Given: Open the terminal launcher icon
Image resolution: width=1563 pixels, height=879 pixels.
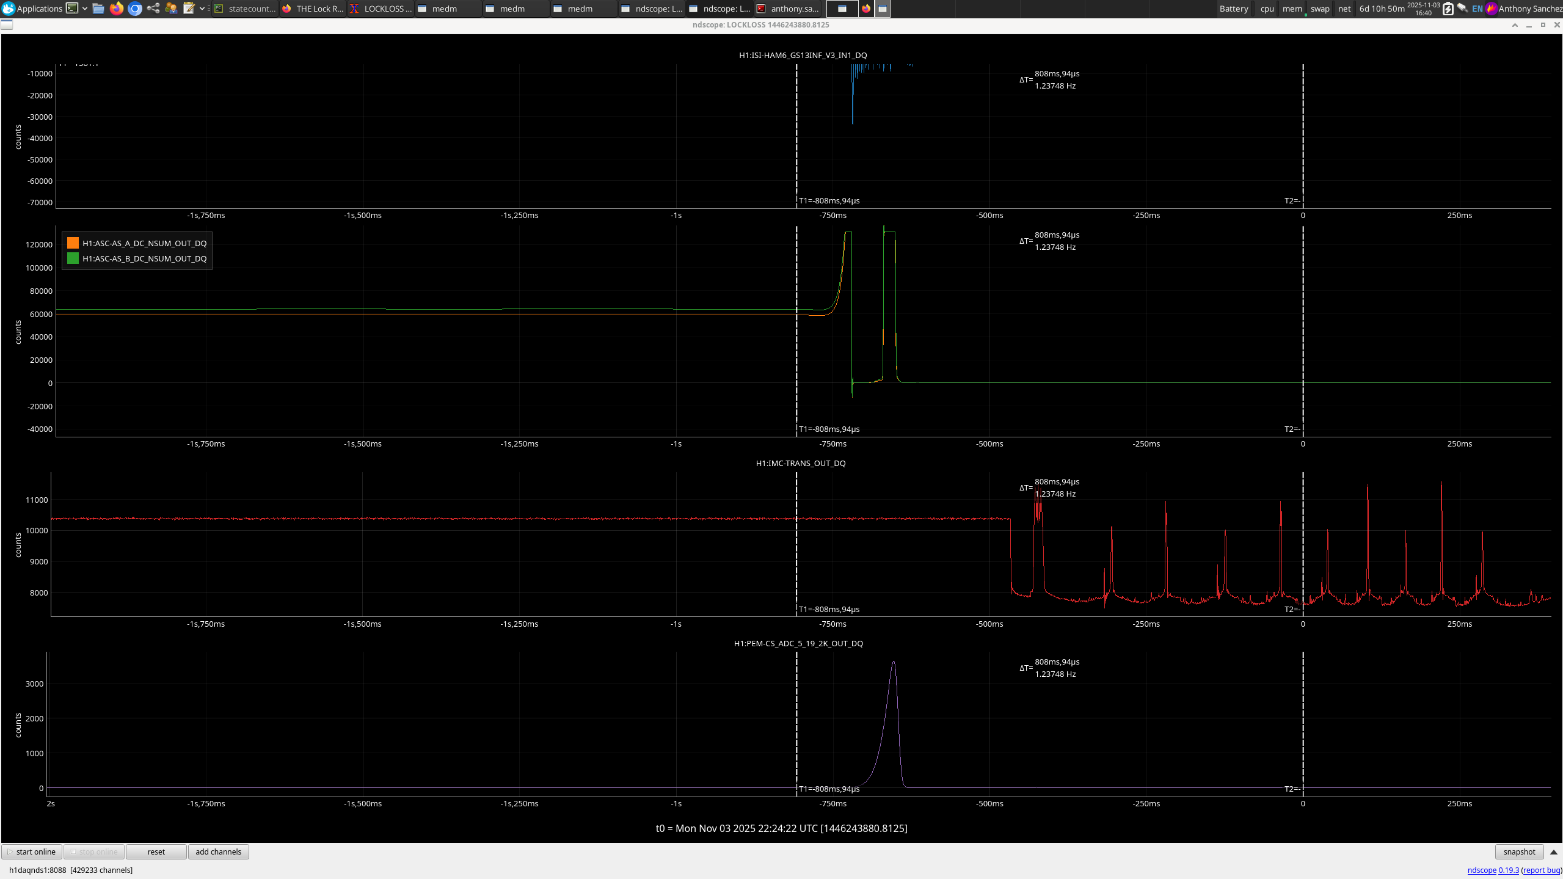Looking at the screenshot, I should point(72,9).
